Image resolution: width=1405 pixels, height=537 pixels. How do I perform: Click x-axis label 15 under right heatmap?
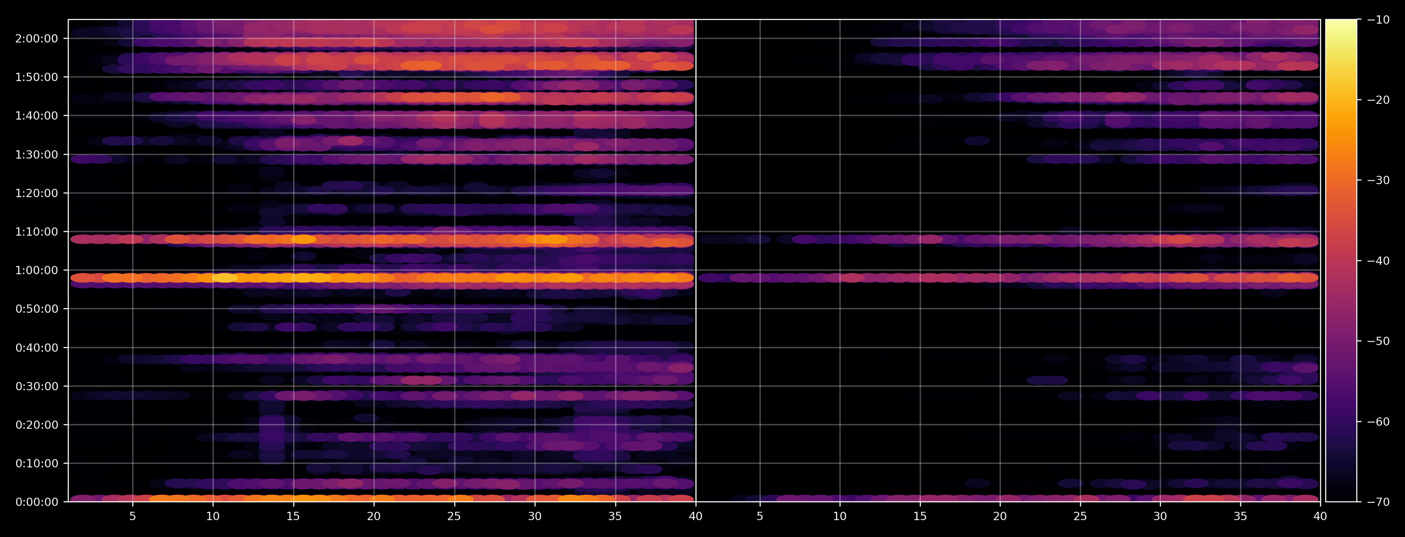[920, 516]
